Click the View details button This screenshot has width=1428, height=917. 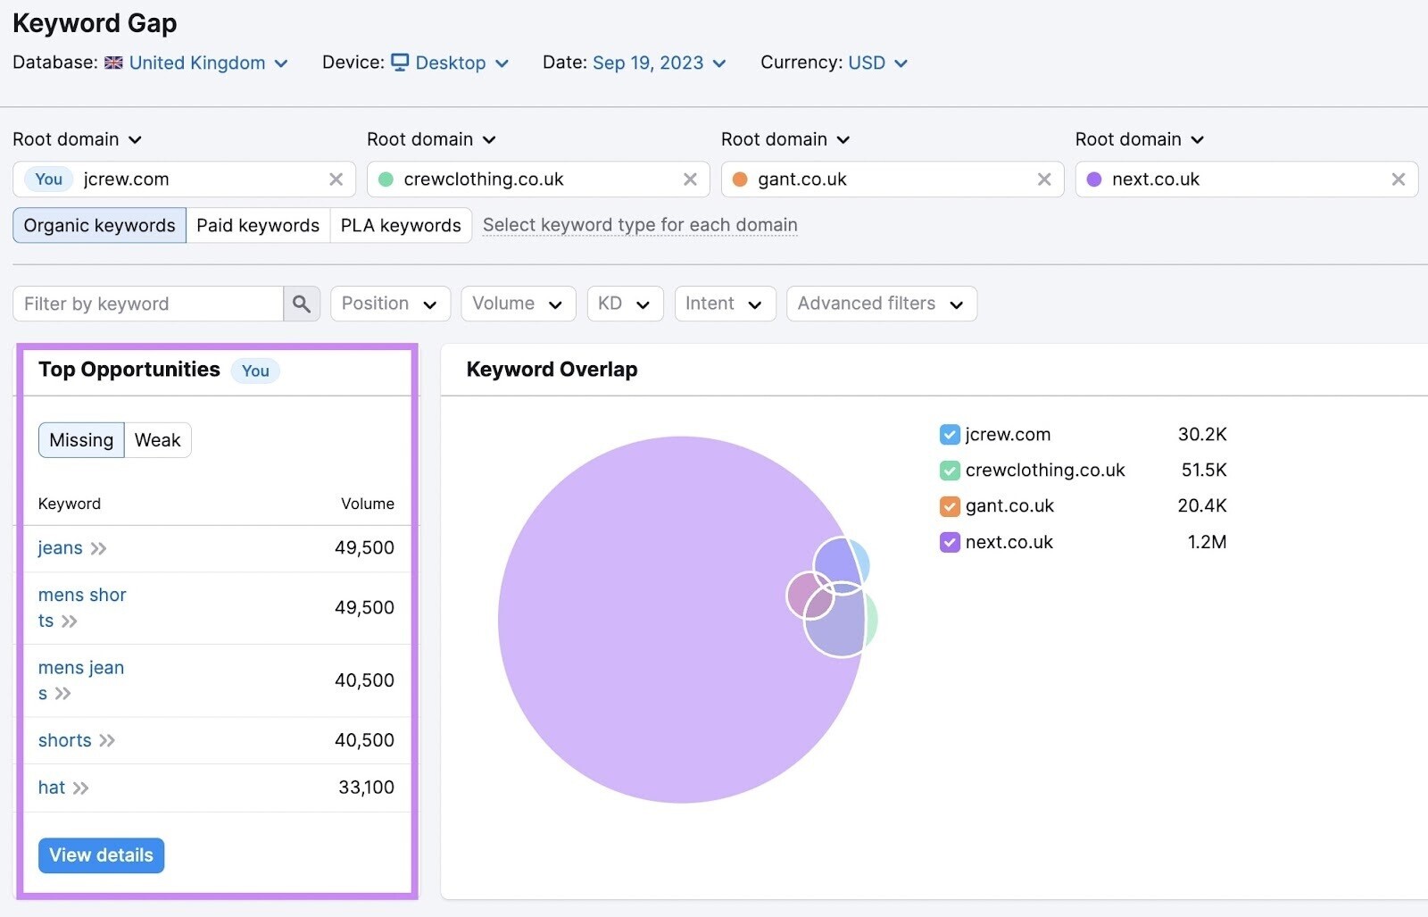pyautogui.click(x=101, y=854)
